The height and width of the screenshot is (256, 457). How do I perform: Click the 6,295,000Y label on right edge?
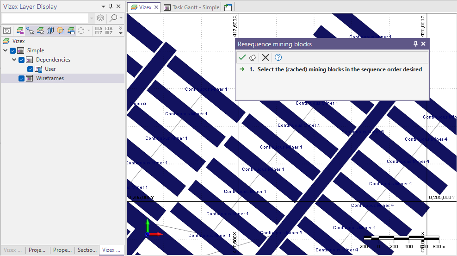pyautogui.click(x=442, y=197)
